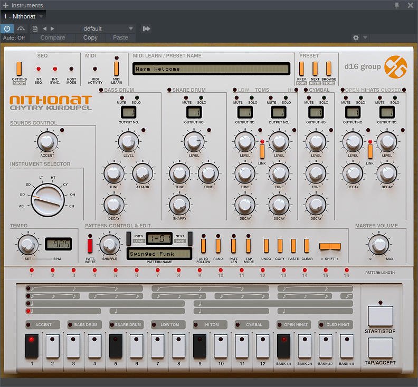Solo the Bass Drum
This screenshot has height=387, width=418.
tap(137, 98)
